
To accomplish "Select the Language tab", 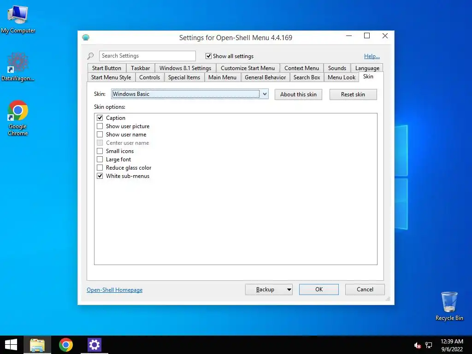I will (367, 68).
